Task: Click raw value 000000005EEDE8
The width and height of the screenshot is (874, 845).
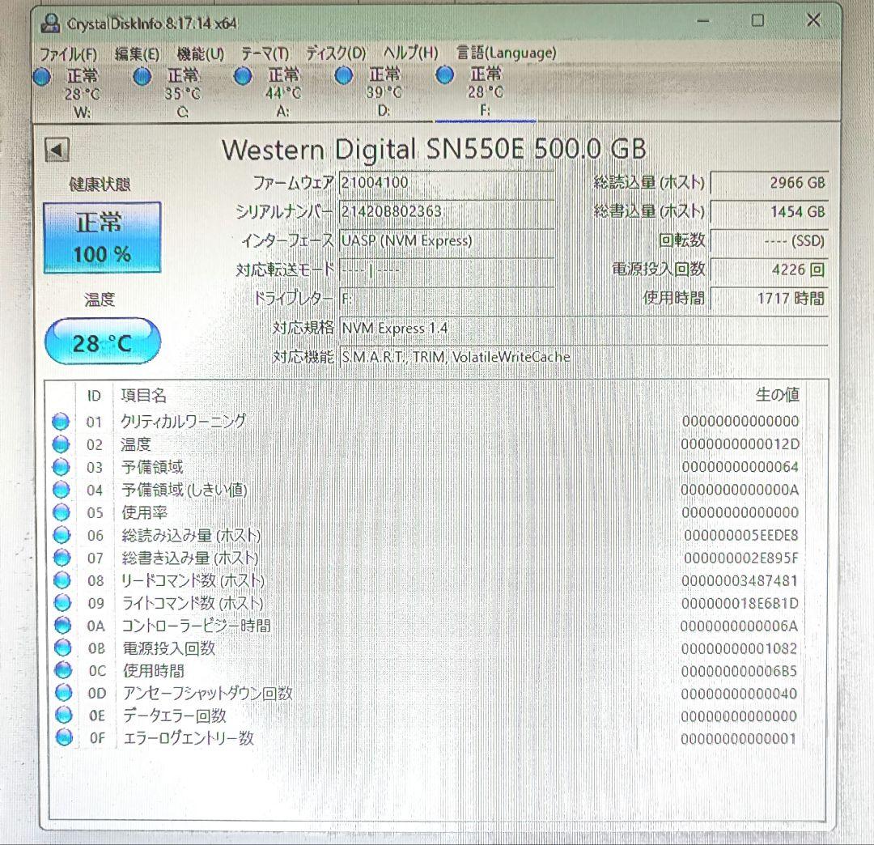Action: click(740, 535)
